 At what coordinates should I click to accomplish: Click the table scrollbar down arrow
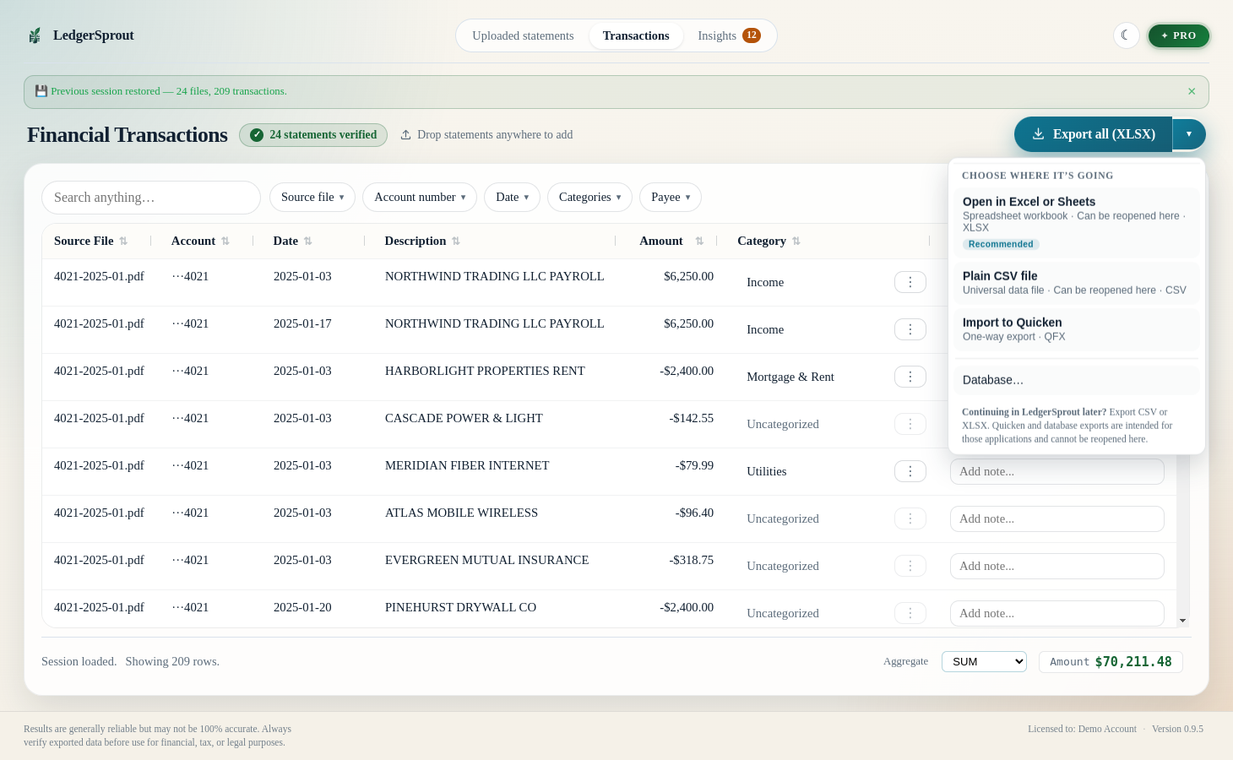click(x=1182, y=621)
